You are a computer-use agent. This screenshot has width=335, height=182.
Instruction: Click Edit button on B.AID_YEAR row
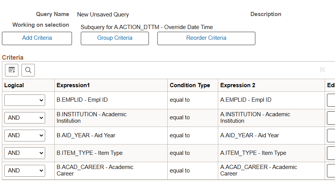(331, 135)
